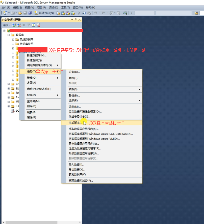Close the 对象资源管理器 panel
The height and width of the screenshot is (224, 204).
tap(80, 20)
